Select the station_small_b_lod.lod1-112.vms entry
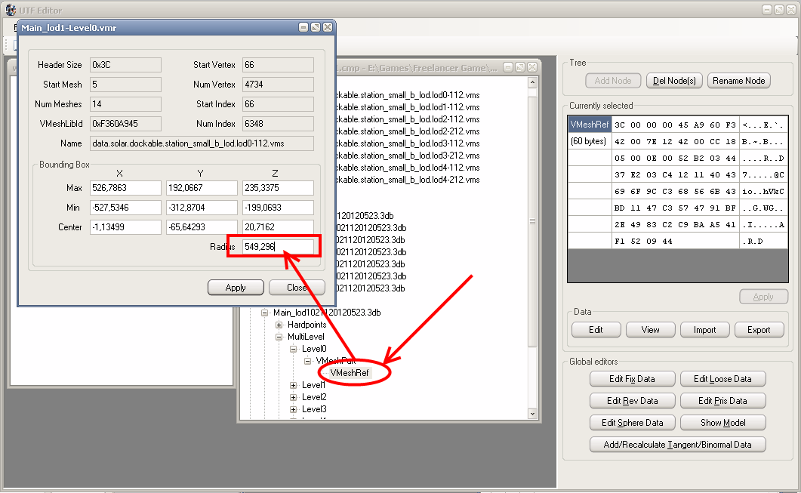 pyautogui.click(x=408, y=107)
